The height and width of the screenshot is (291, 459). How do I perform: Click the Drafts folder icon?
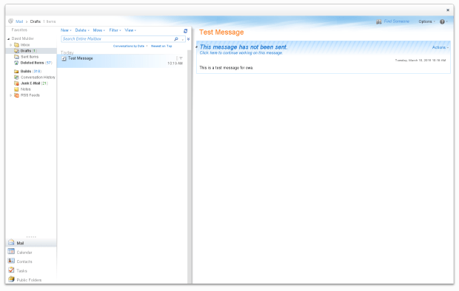click(x=17, y=51)
